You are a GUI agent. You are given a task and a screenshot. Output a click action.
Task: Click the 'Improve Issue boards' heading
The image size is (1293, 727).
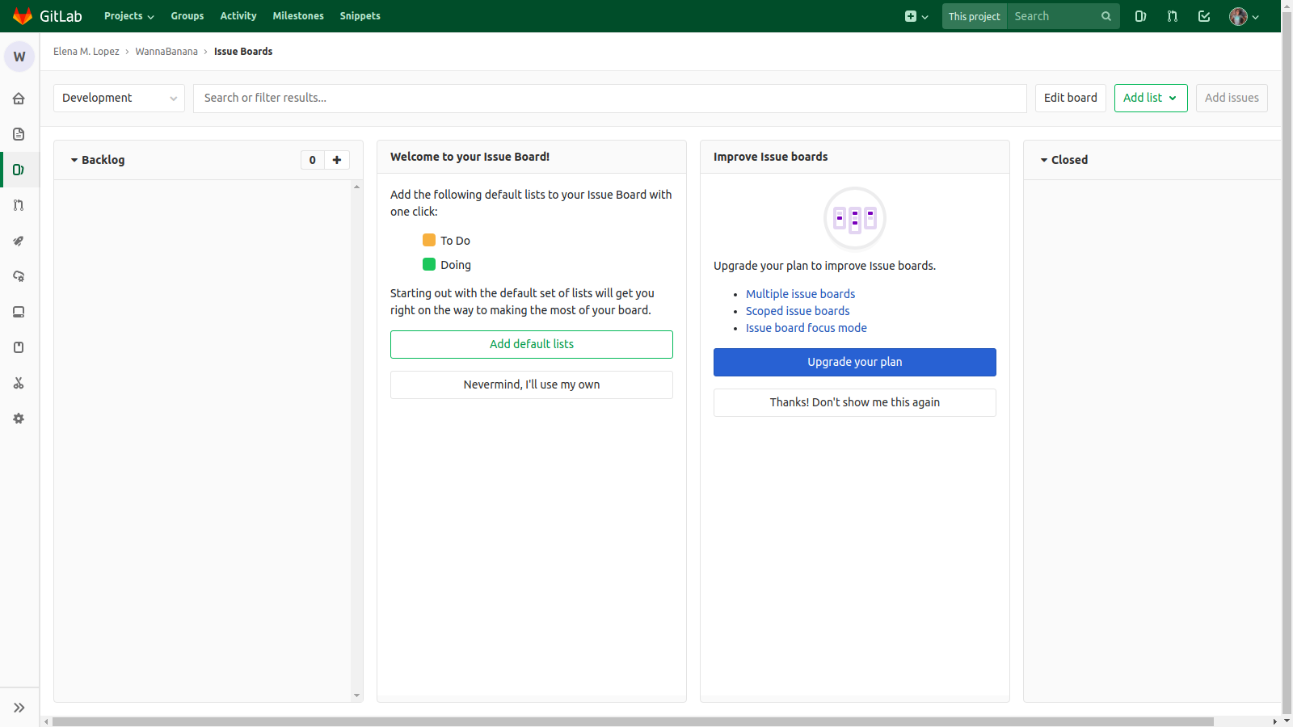click(x=770, y=157)
